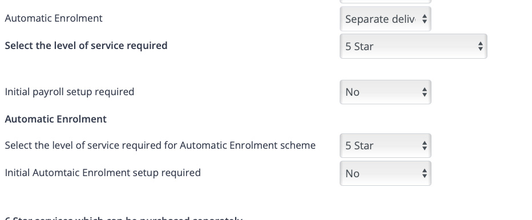Click 'Initial payroll setup required' label
The image size is (532, 220).
click(70, 92)
